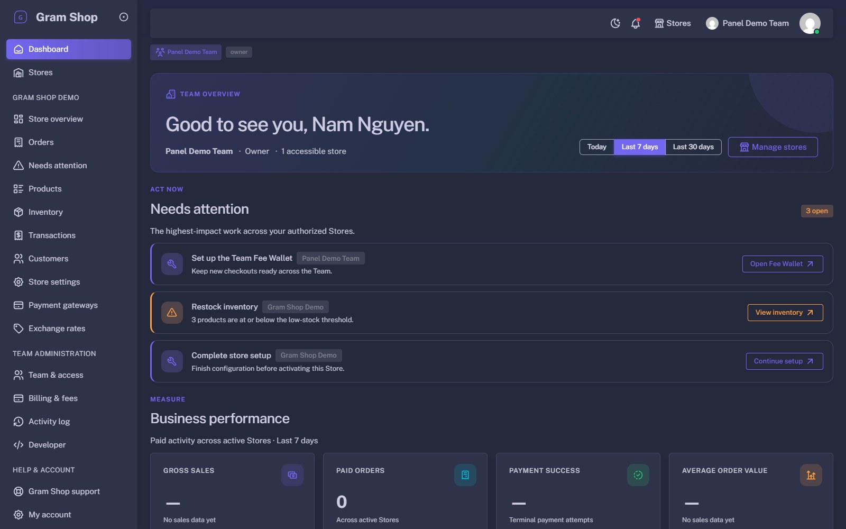
Task: Go to Store overview
Action: click(x=69, y=119)
